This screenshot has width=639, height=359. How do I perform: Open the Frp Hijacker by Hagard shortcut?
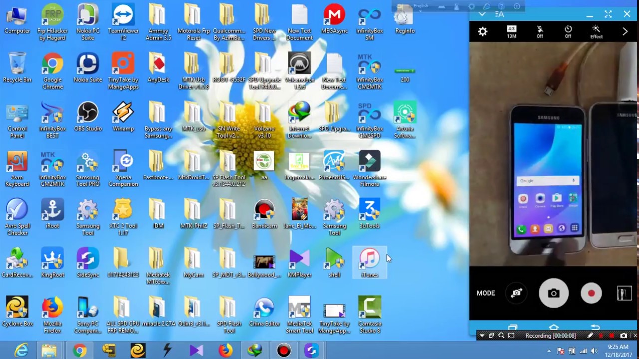[x=52, y=22]
